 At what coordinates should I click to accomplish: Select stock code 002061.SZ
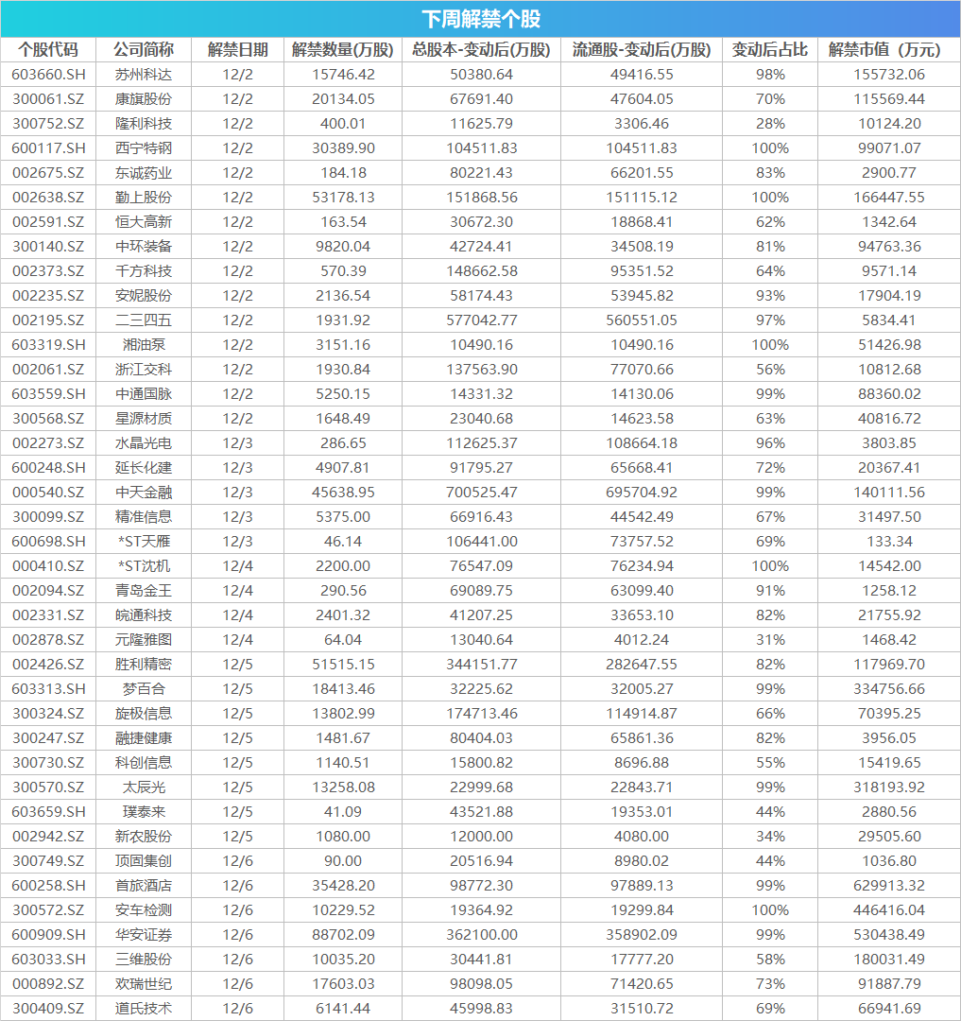pyautogui.click(x=48, y=370)
